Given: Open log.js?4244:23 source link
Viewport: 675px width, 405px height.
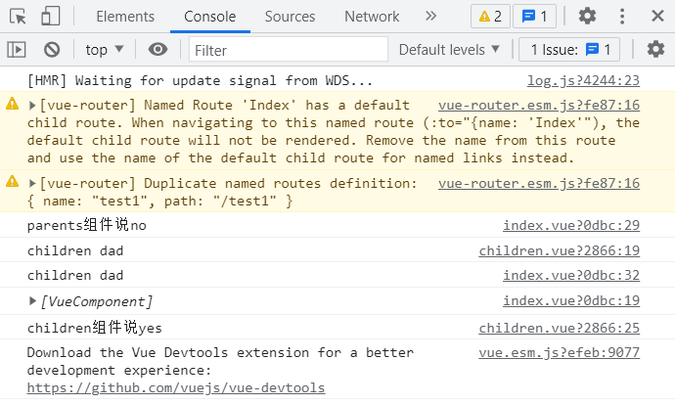Looking at the screenshot, I should pos(583,80).
